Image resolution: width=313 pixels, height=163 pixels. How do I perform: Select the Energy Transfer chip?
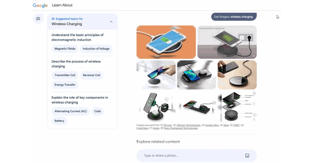click(x=65, y=85)
